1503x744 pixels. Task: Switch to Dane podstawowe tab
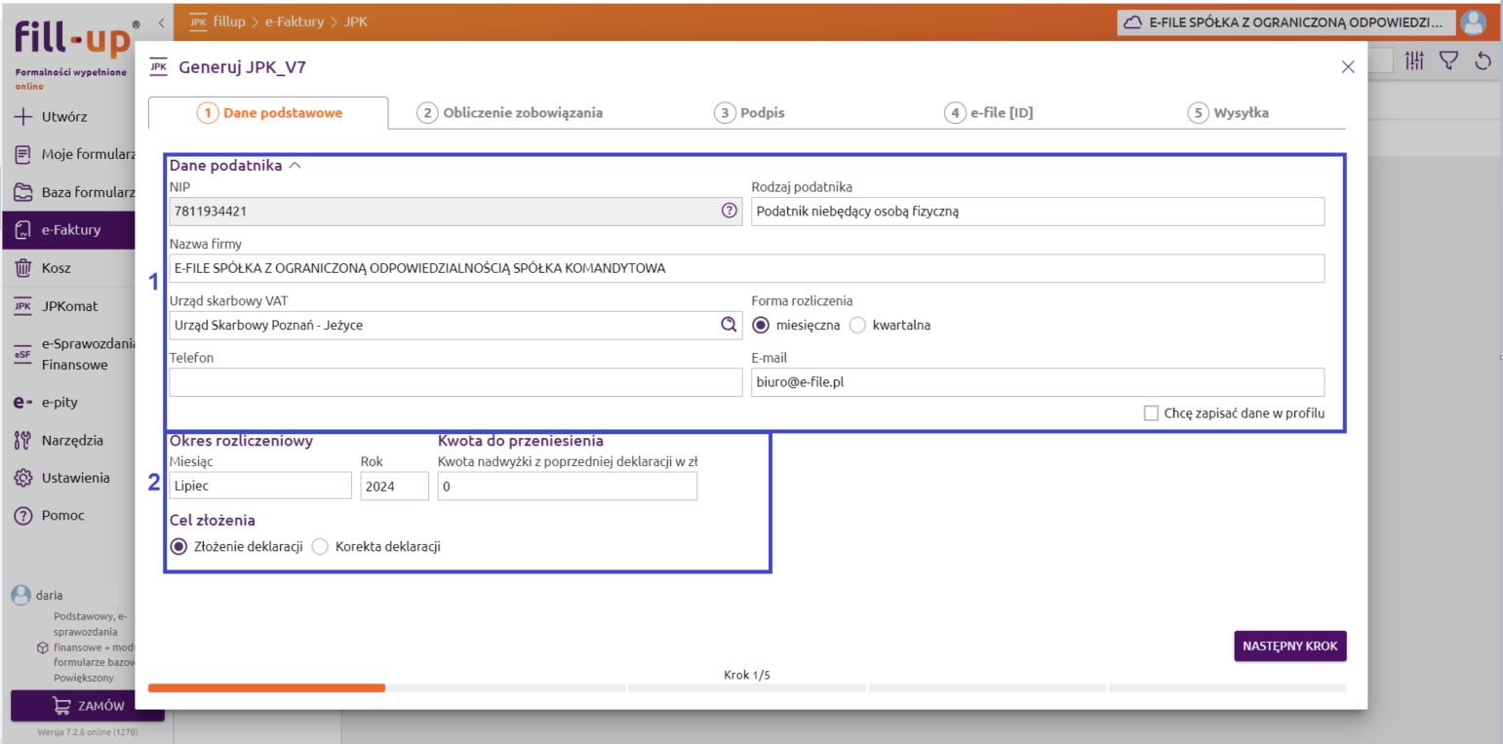[269, 112]
